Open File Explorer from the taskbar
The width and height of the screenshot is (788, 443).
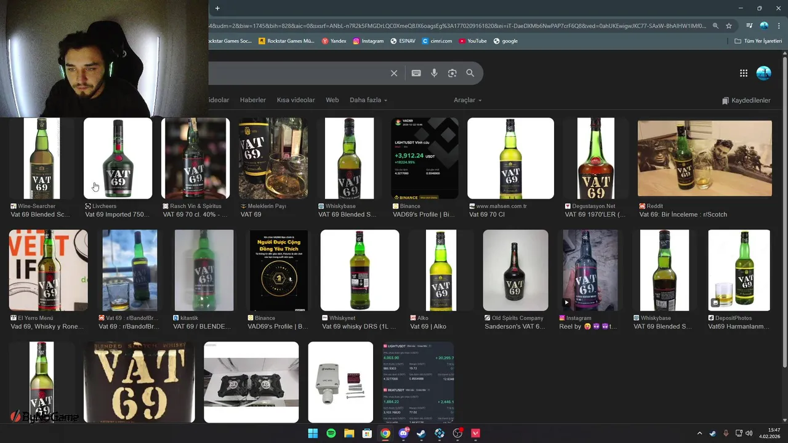(x=349, y=433)
